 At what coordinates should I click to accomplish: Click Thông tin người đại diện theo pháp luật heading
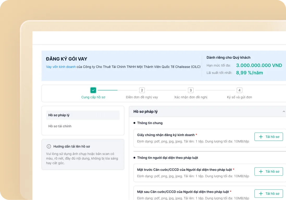[x=167, y=157]
